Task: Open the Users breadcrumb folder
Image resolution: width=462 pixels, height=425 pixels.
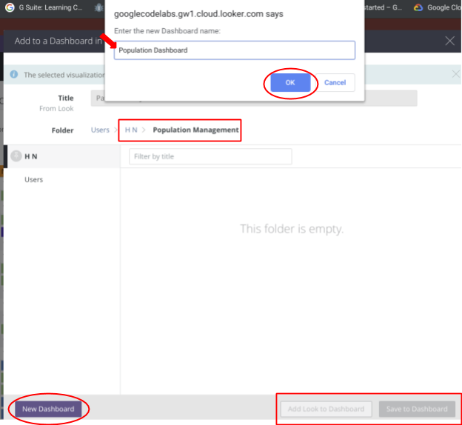Action: point(100,130)
